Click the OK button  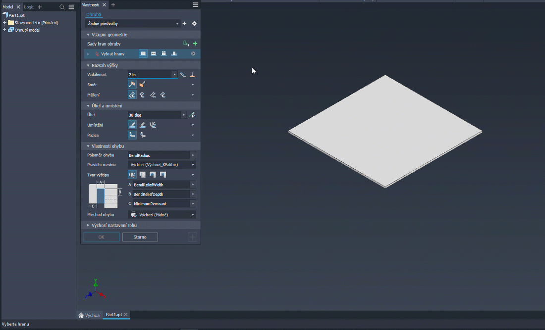point(102,237)
